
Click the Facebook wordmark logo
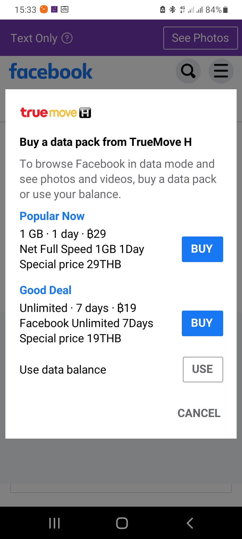51,71
